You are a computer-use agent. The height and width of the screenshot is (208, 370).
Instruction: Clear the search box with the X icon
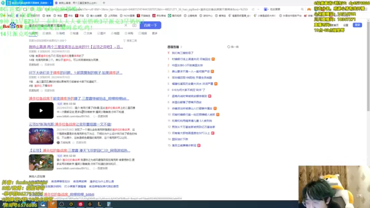click(126, 25)
